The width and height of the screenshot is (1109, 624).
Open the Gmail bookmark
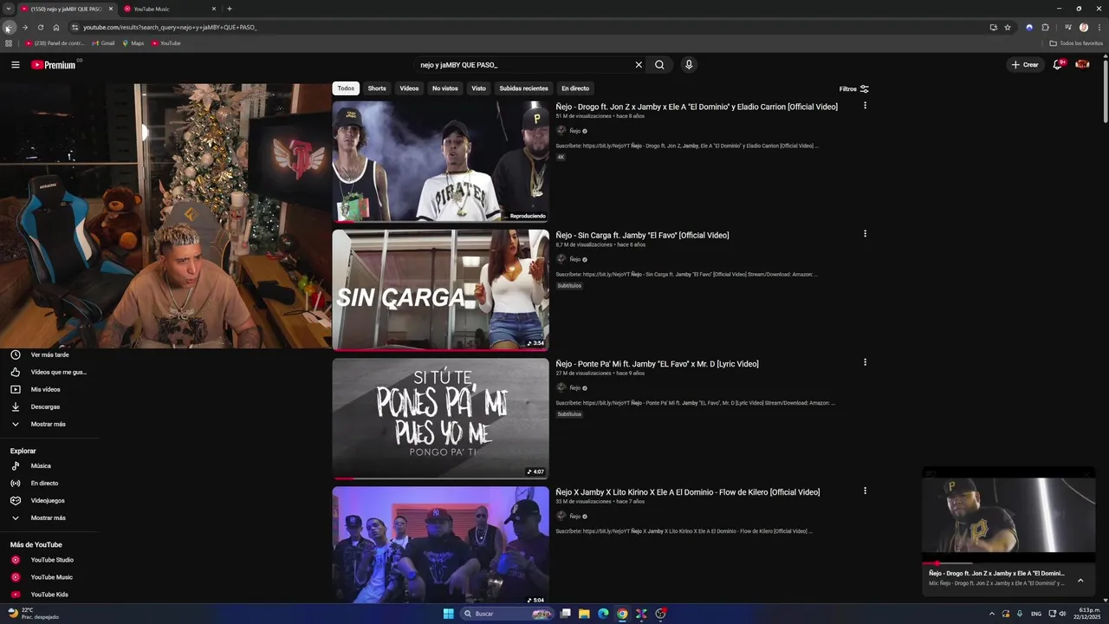coord(104,43)
